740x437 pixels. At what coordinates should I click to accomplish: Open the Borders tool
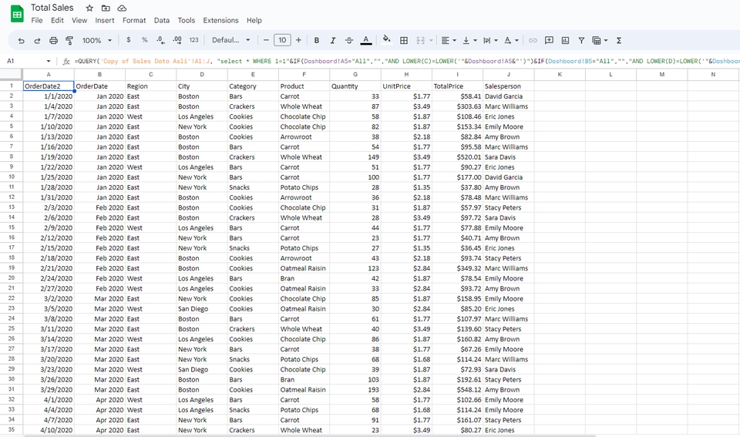click(403, 41)
